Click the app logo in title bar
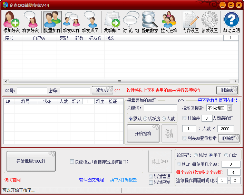The image size is (244, 195). point(5,5)
